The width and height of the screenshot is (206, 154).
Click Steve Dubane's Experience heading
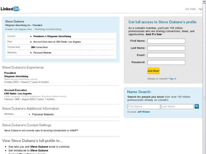click(23, 67)
